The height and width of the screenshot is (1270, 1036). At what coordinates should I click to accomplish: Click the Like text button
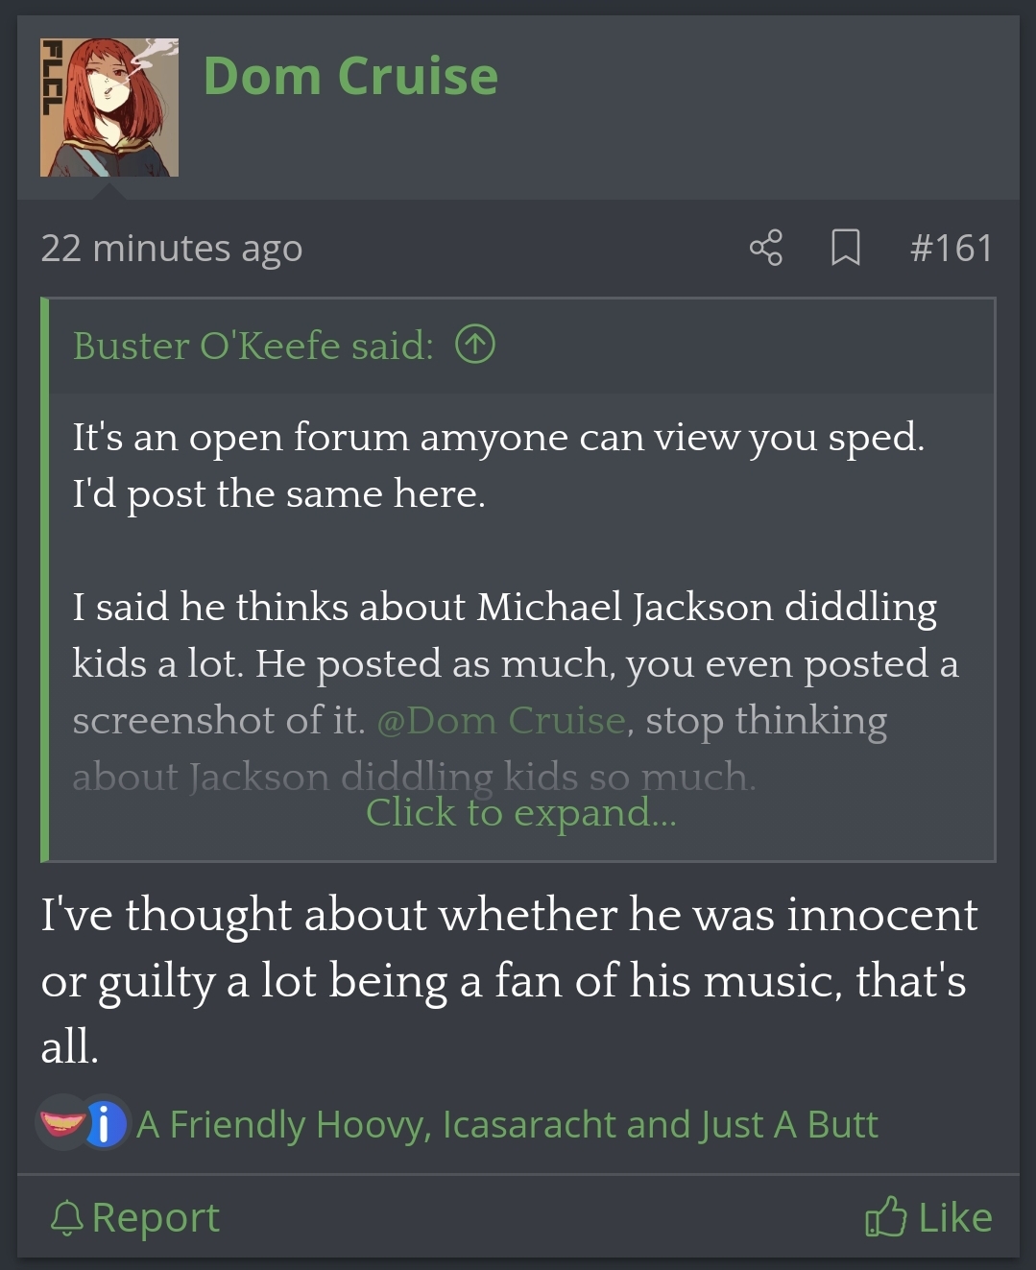tap(955, 1217)
